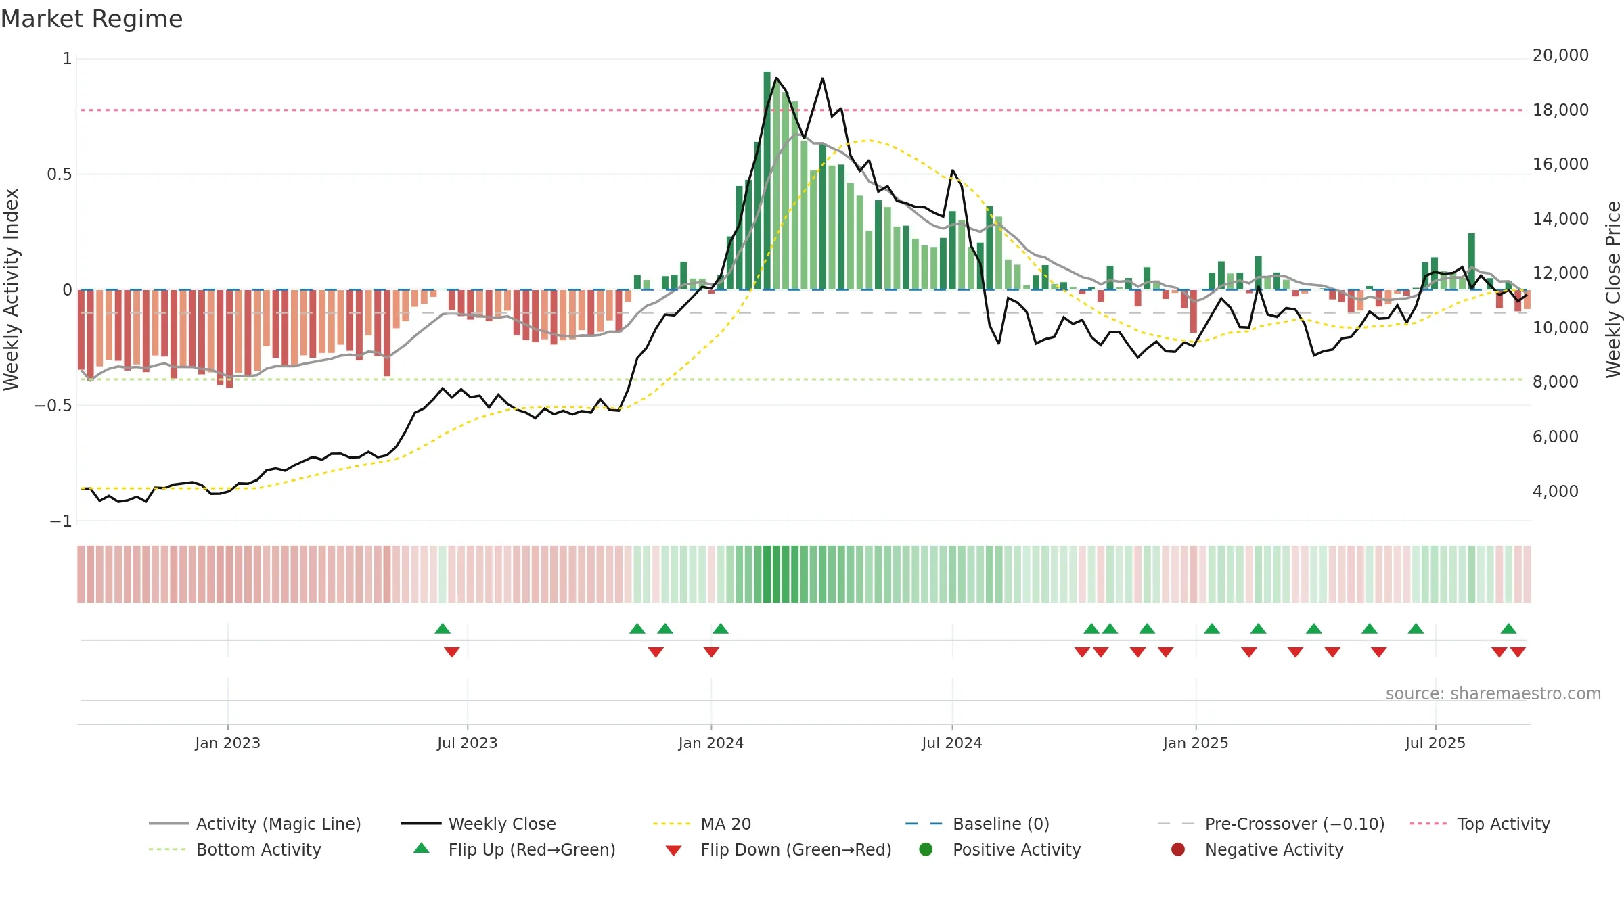Click the red Flip Down triangle legend icon
Viewport: 1624px width, 913px height.
tap(673, 851)
